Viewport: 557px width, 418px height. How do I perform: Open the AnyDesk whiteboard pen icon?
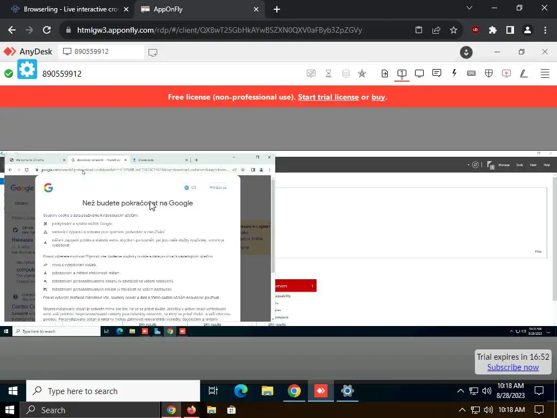tap(523, 73)
